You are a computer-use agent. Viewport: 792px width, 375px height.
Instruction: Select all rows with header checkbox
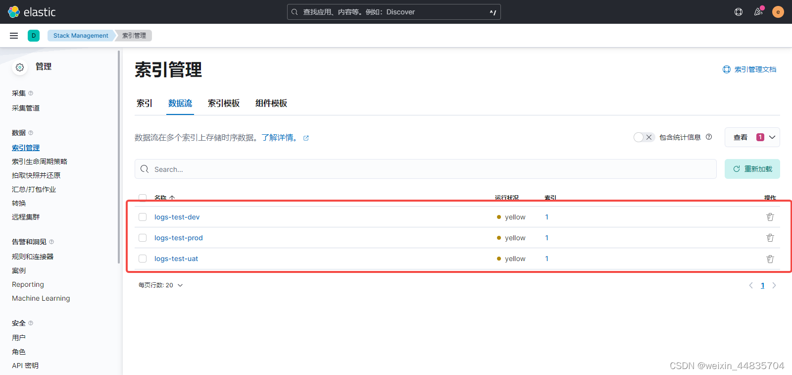coord(143,198)
